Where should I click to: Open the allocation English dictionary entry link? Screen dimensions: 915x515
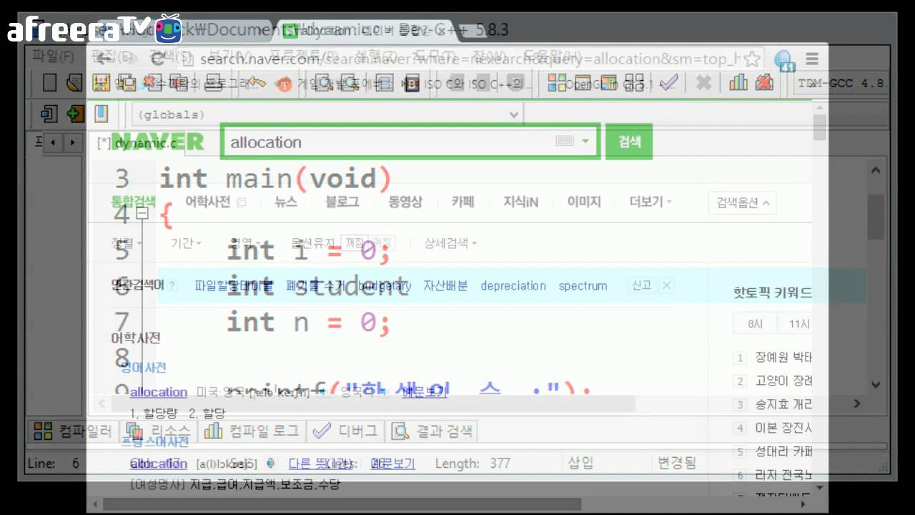click(159, 392)
